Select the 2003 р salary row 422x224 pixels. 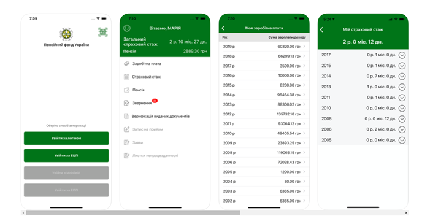coord(264,191)
